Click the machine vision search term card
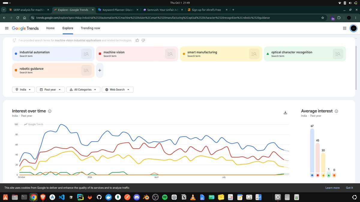This screenshot has height=202, width=360. (137, 54)
